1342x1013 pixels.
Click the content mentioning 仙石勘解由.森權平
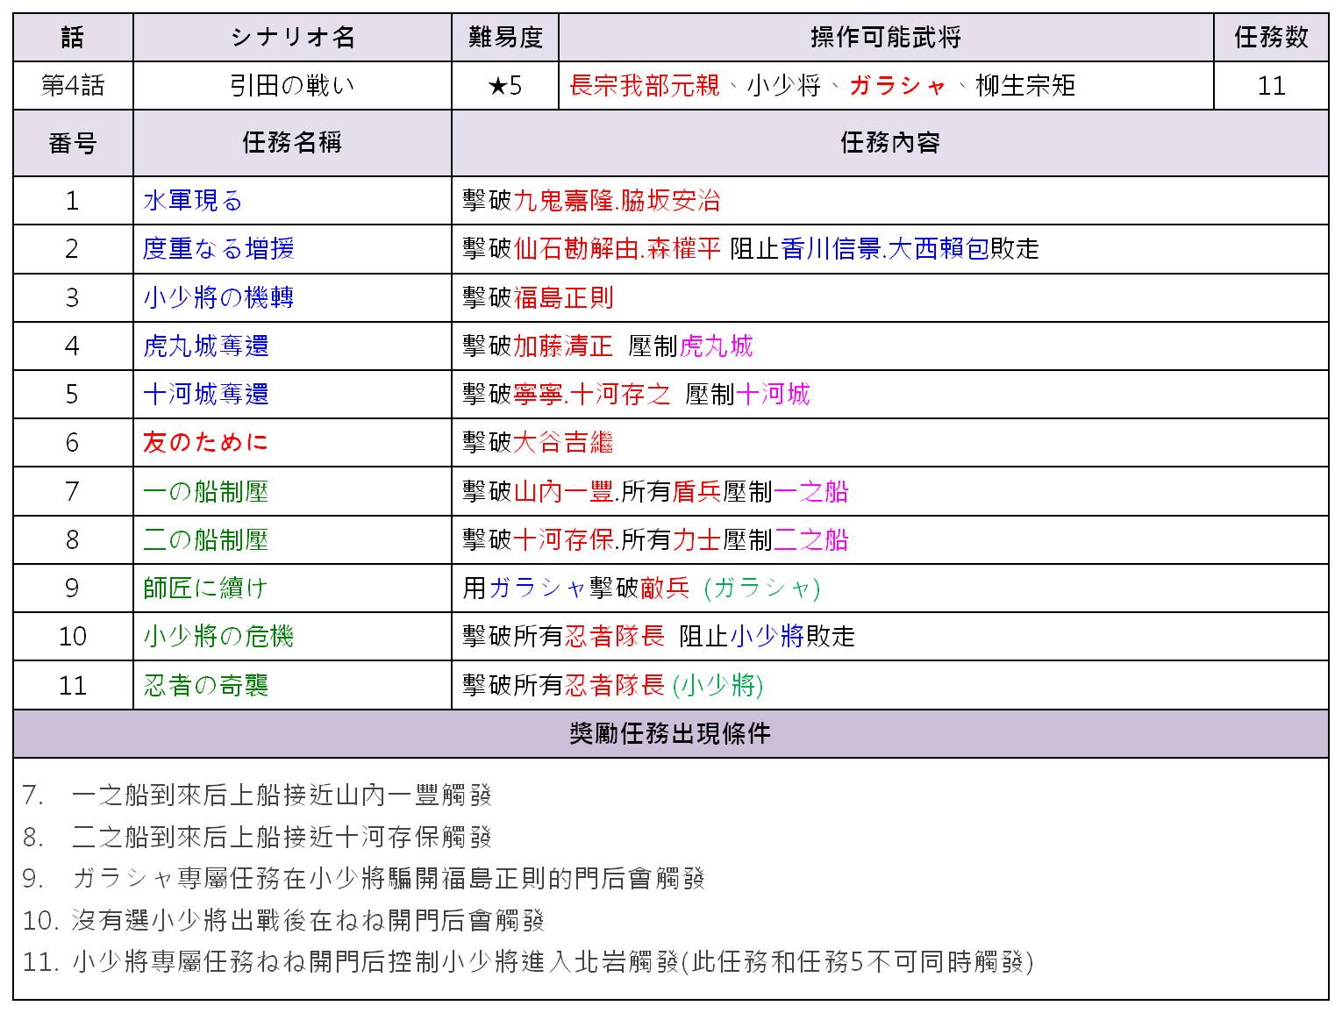click(751, 249)
